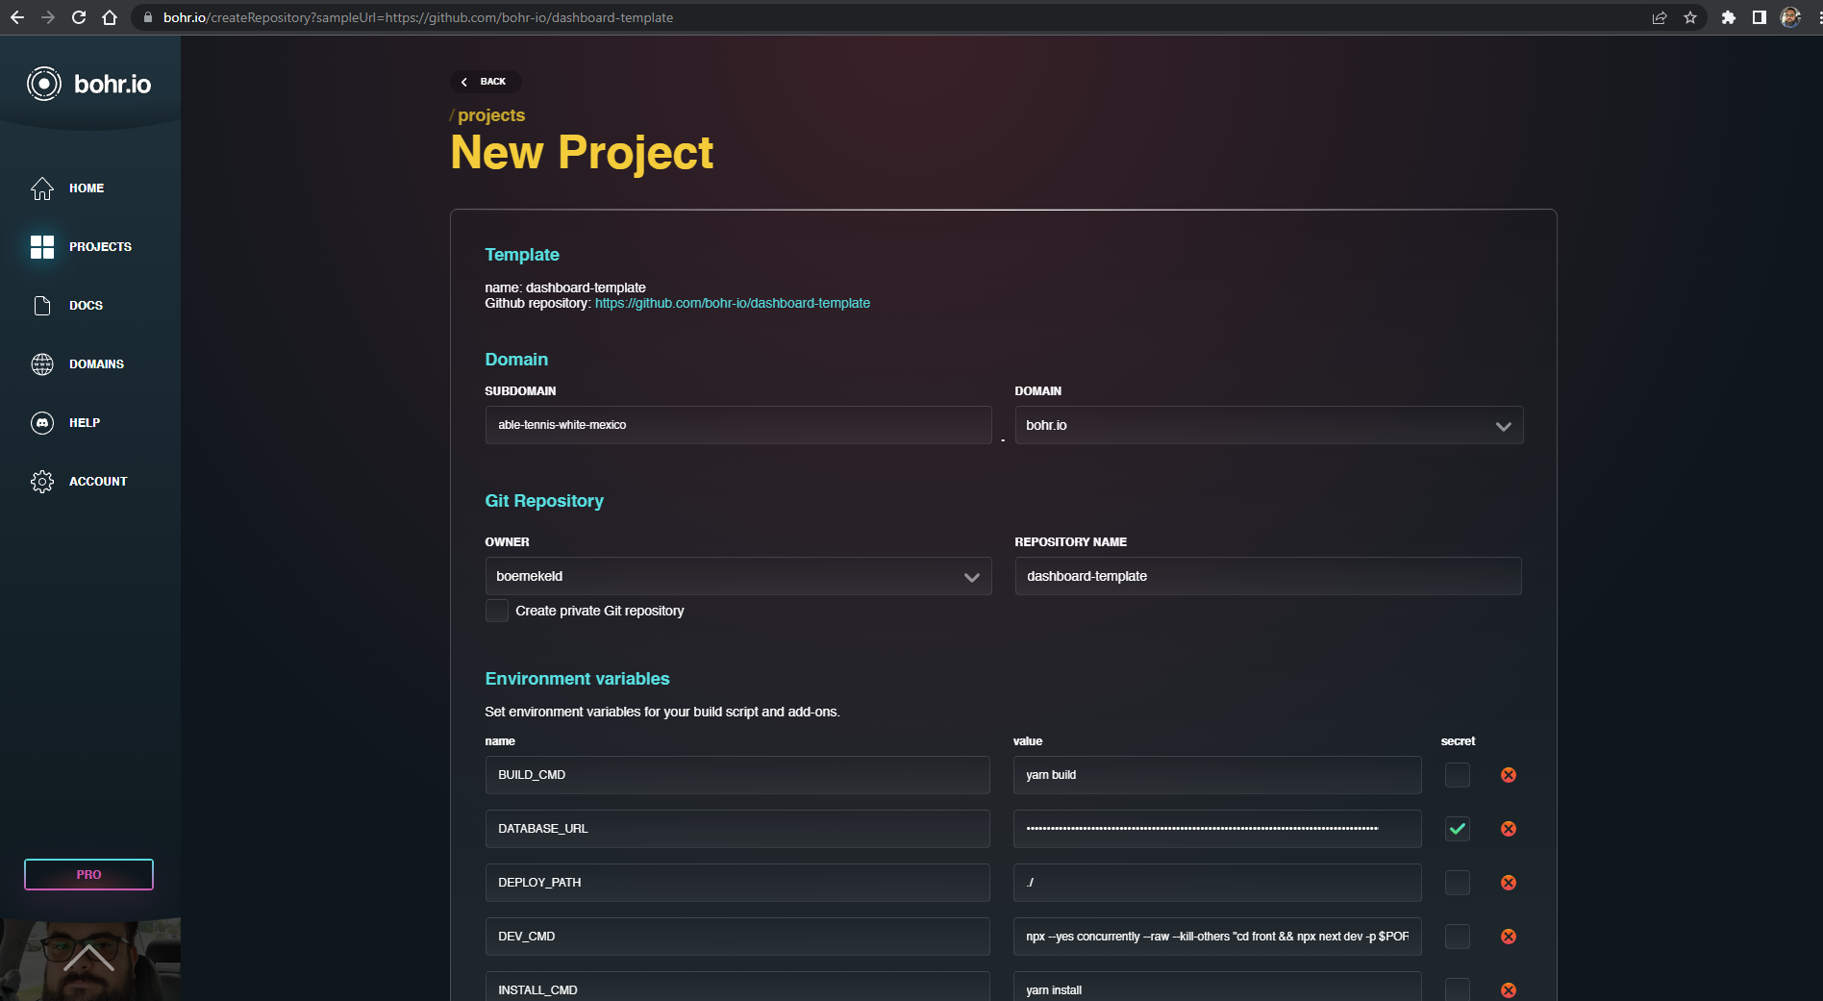Open browser extensions puzzle icon
Image resolution: width=1823 pixels, height=1001 pixels.
tap(1729, 17)
